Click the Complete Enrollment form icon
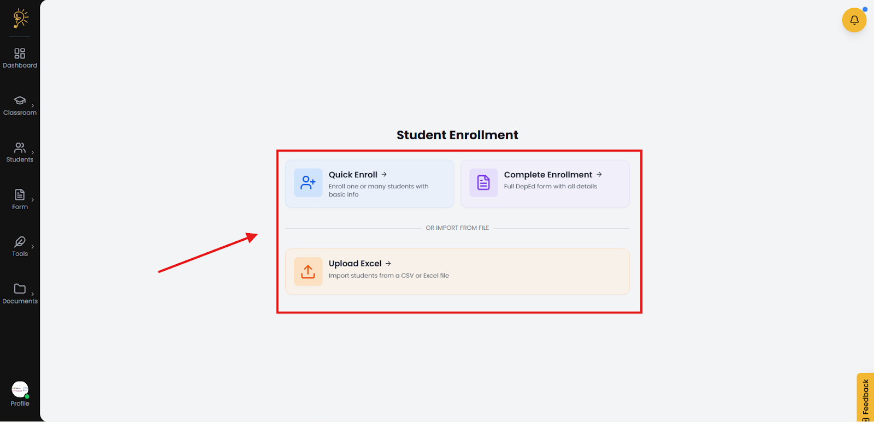The image size is (874, 422). pyautogui.click(x=483, y=183)
